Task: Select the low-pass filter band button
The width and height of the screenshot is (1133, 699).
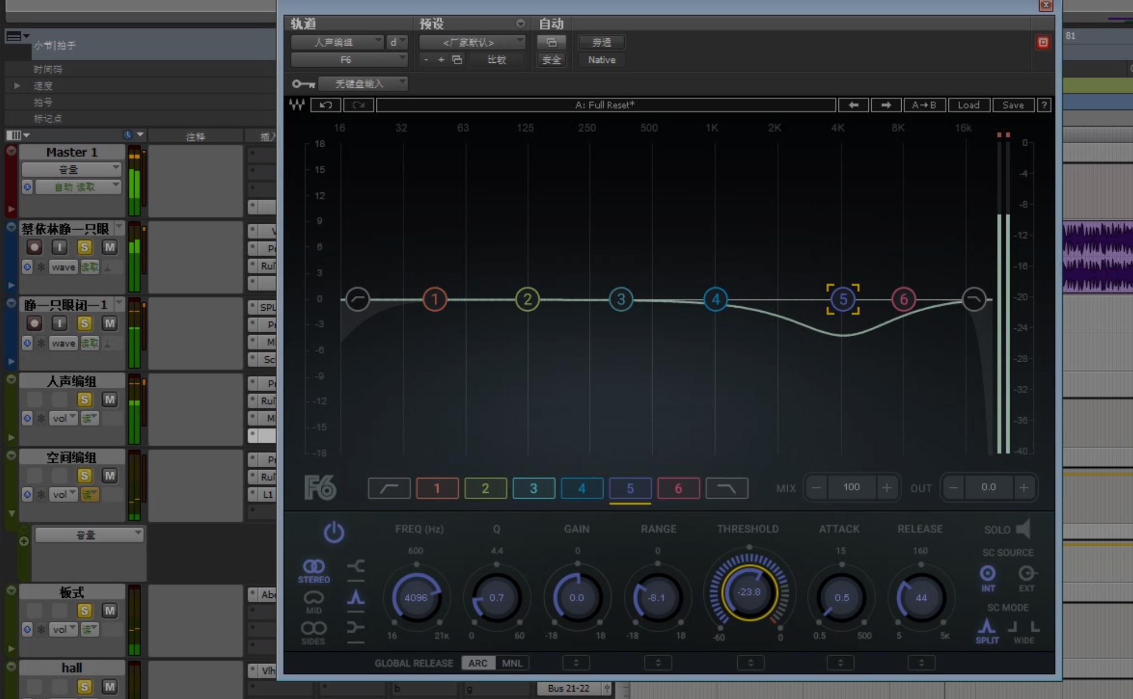Action: [x=727, y=488]
